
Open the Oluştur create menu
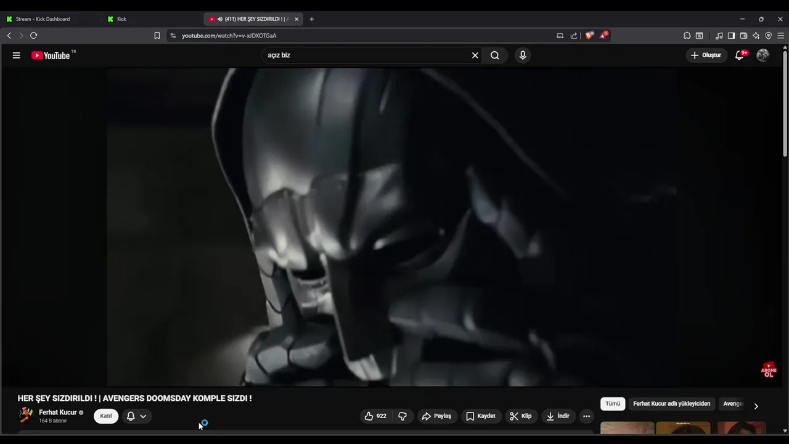pyautogui.click(x=706, y=55)
